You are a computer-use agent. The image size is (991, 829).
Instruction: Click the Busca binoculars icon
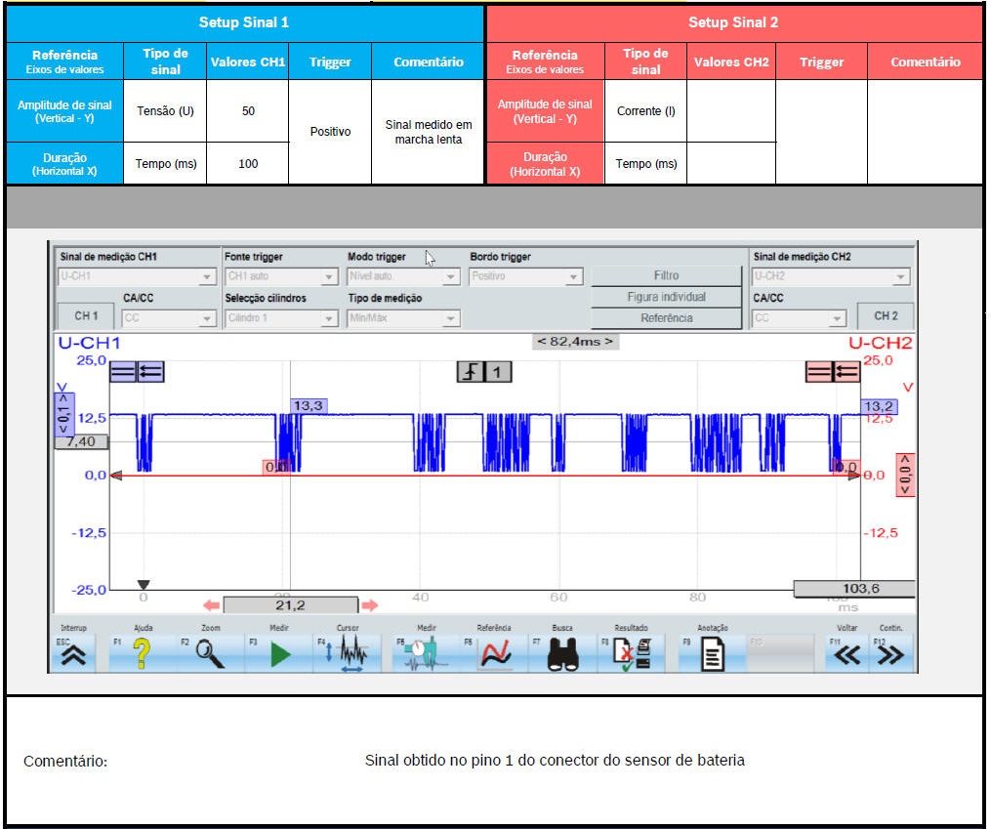coord(563,655)
